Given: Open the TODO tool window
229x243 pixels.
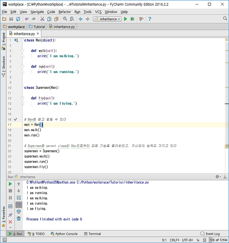Looking at the screenshot, I should pos(36,234).
